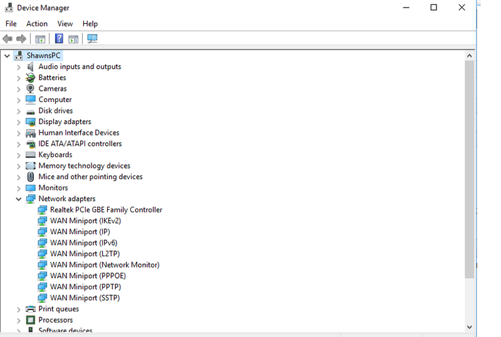Screen dimensions: 501x337
Task: Click the Forward arrow toolbar icon
Action: point(21,39)
